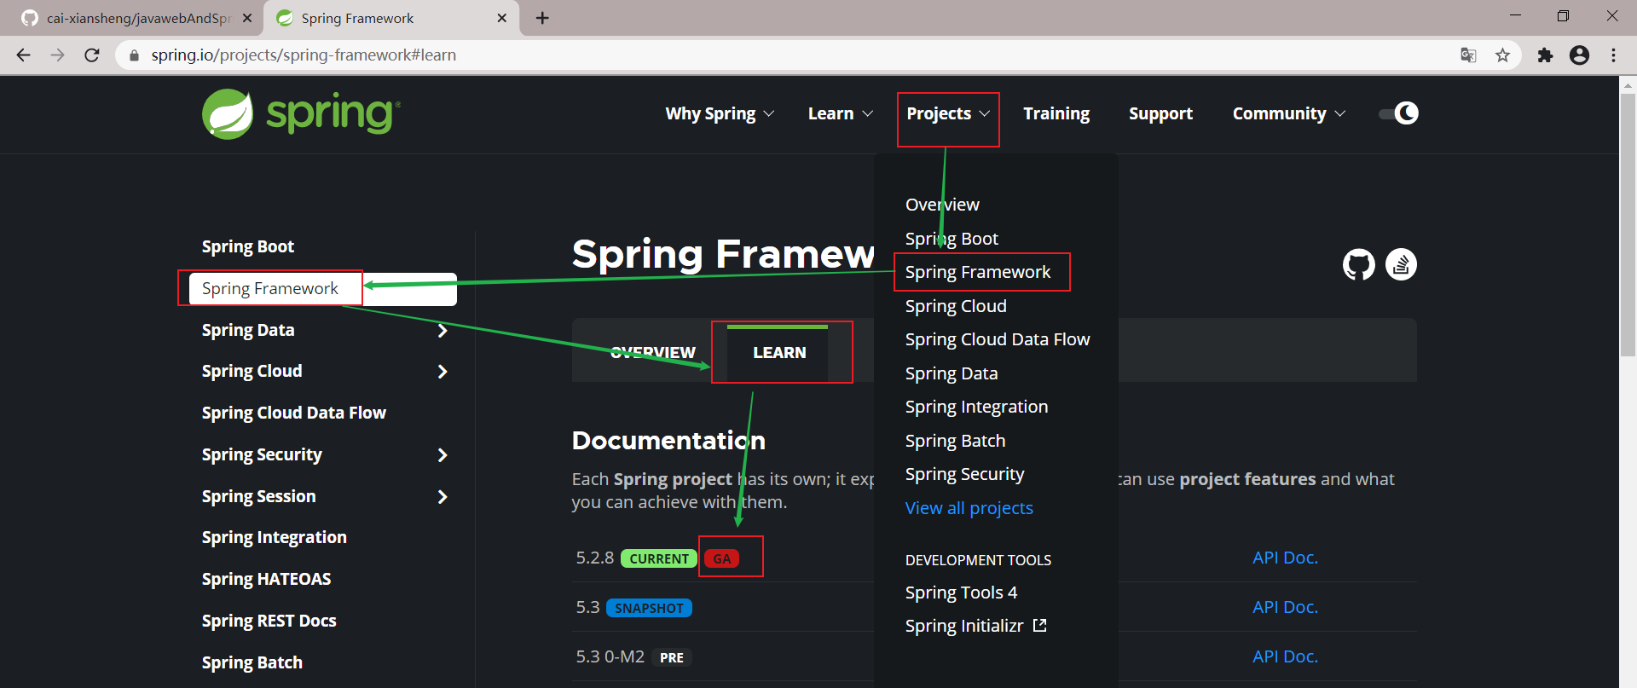
Task: Open API Doc. for version 5.3 snapshot
Action: 1285,607
